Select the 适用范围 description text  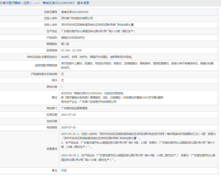[x=137, y=66]
